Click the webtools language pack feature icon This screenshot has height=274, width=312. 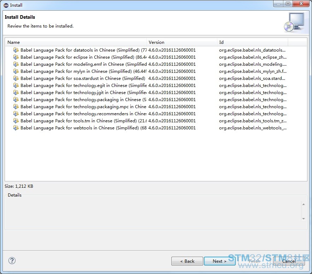(16, 128)
